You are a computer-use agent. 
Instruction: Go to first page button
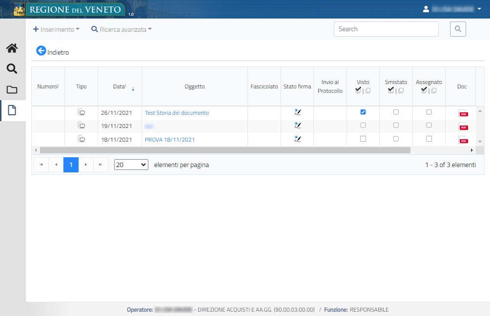pos(41,165)
